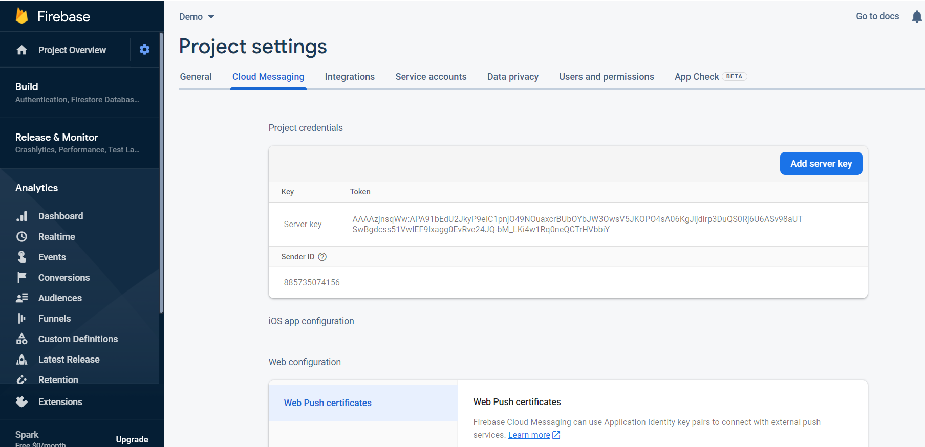Open Project Overview in the sidebar

coord(72,50)
